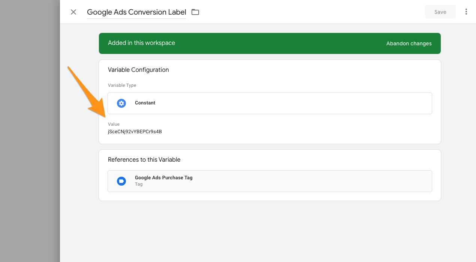Click Abandon changes
The image size is (476, 262).
409,43
